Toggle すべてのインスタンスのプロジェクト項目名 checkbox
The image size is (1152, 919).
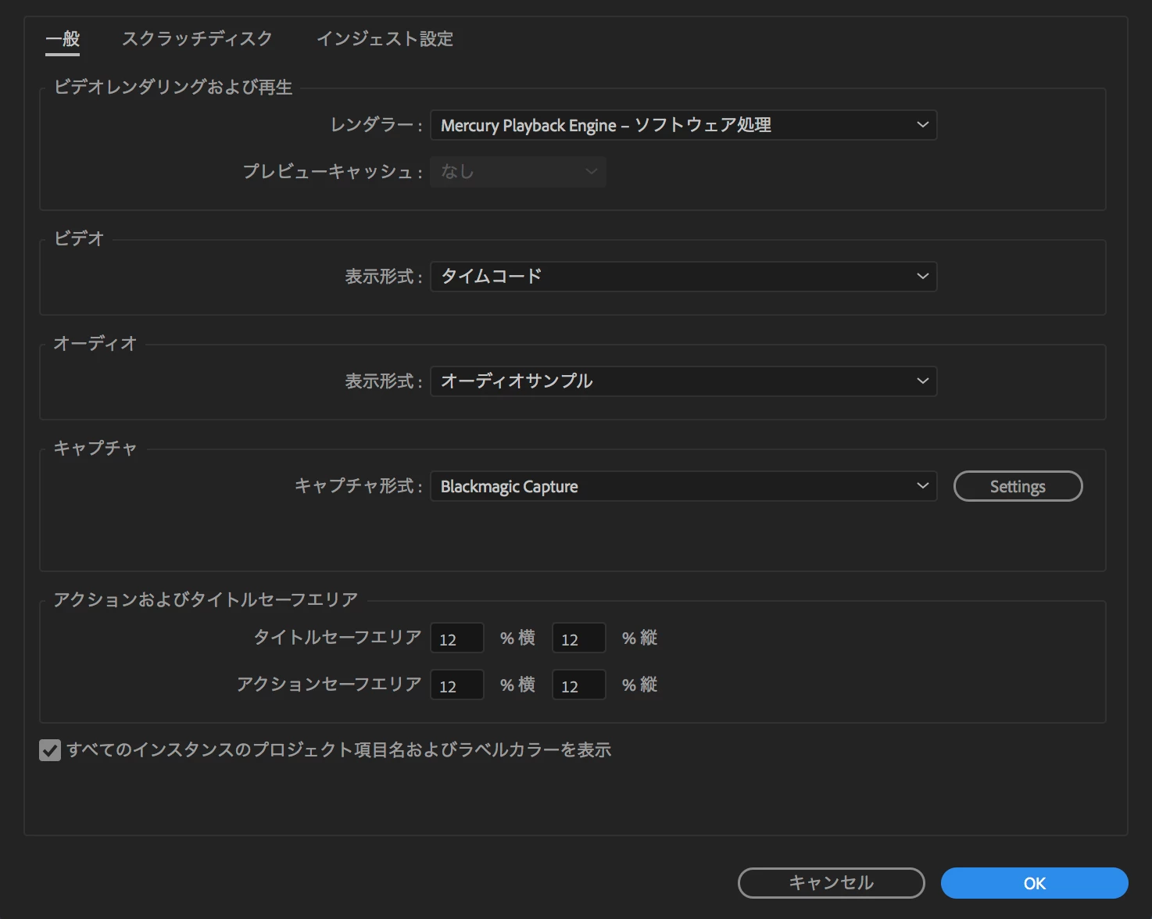50,751
